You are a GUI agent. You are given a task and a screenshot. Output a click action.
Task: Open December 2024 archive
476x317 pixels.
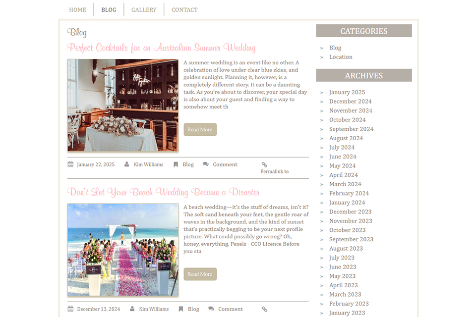click(351, 102)
